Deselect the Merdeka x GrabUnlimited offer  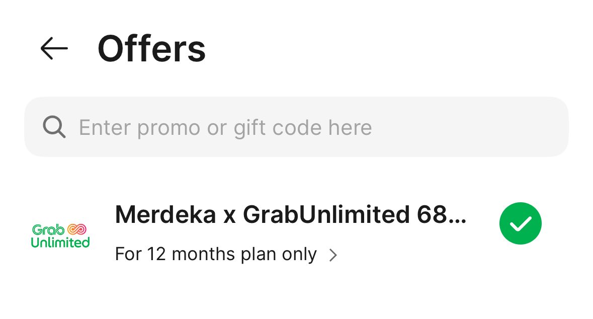[520, 224]
